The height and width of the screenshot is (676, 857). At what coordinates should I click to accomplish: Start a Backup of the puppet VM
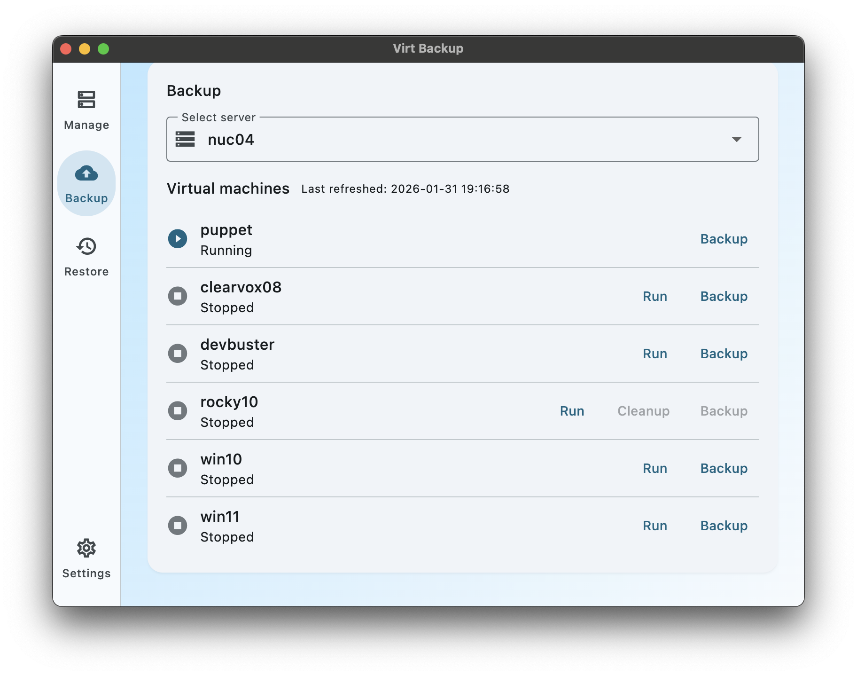(724, 239)
